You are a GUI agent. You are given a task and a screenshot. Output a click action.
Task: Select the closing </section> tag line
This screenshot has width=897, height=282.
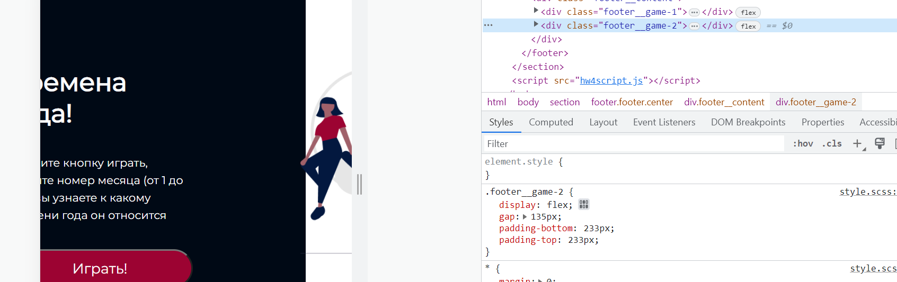[x=538, y=67]
